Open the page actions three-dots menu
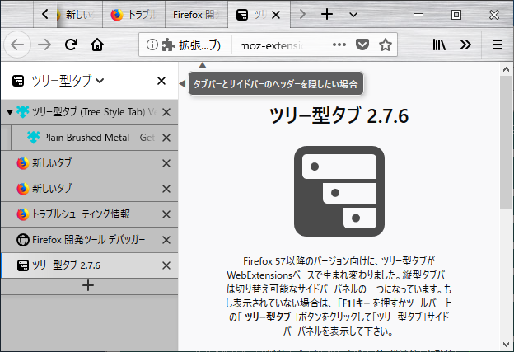This screenshot has width=514, height=352. pyautogui.click(x=339, y=45)
